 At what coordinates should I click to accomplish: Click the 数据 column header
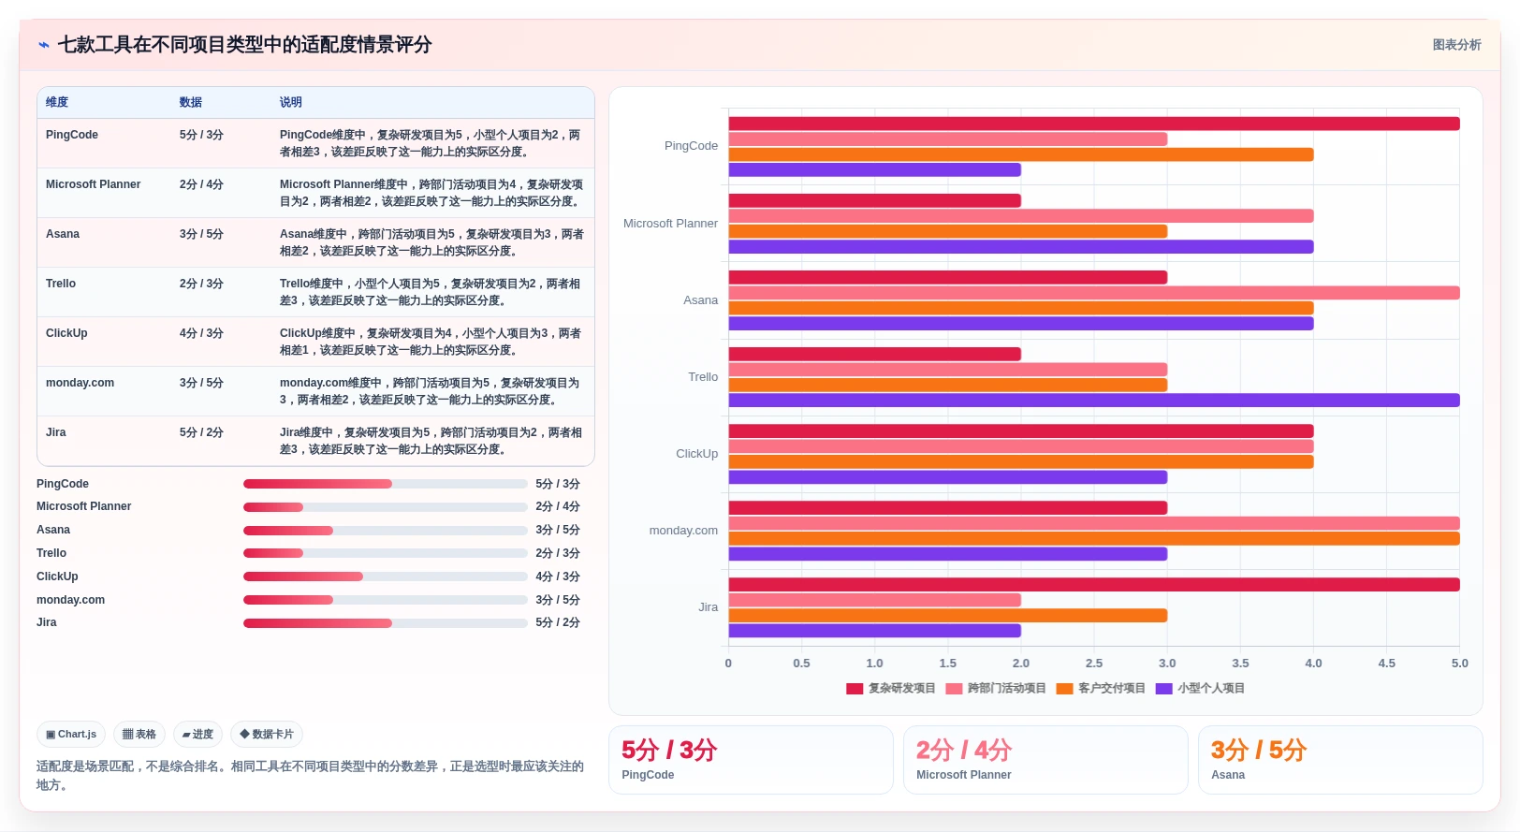click(191, 102)
